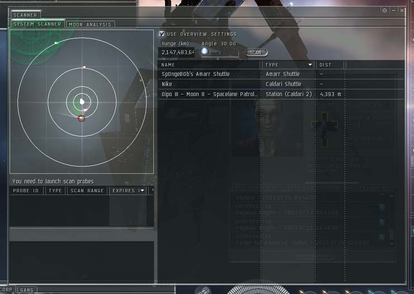The image size is (414, 294).
Task: Toggle Use Overview Settings checkbox
Action: pos(162,34)
